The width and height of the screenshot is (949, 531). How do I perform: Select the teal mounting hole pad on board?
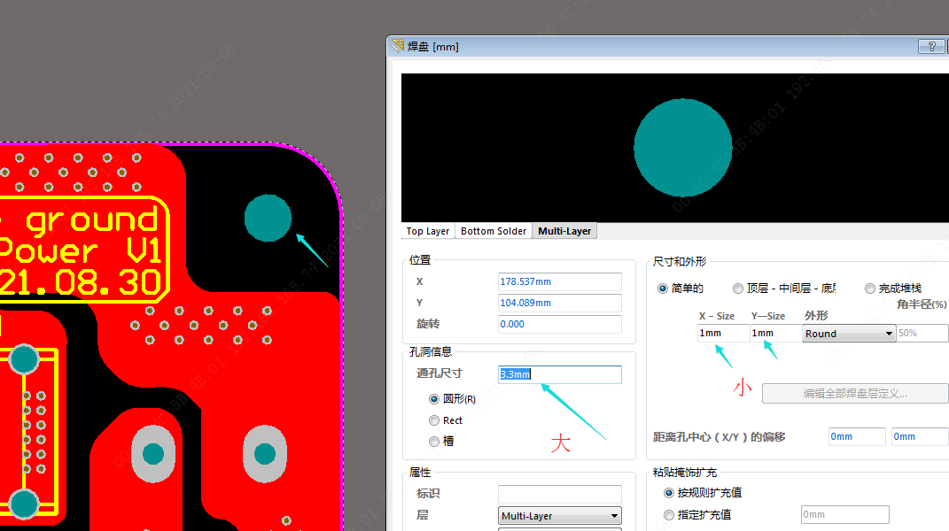coord(268,218)
